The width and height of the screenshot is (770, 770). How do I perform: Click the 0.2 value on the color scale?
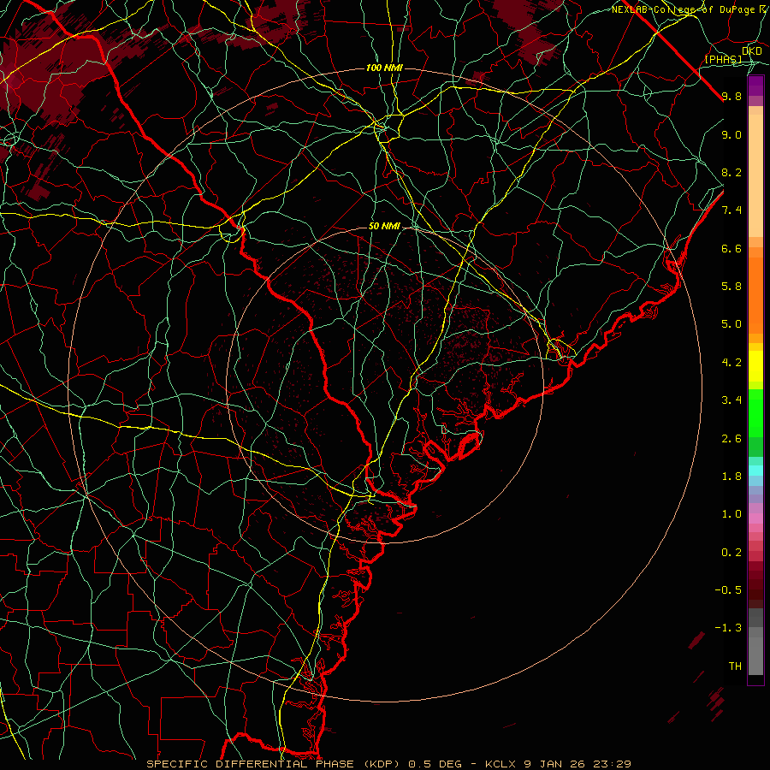coord(731,553)
